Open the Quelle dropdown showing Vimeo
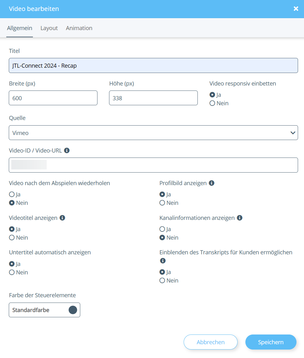This screenshot has height=358, width=304. pos(150,133)
